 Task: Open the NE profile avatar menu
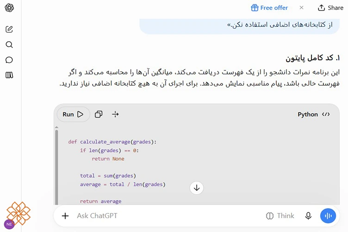point(9,224)
